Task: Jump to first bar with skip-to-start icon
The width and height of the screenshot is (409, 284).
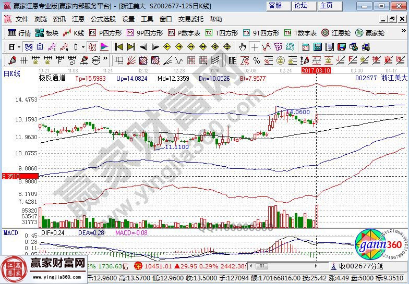Action: [119, 47]
